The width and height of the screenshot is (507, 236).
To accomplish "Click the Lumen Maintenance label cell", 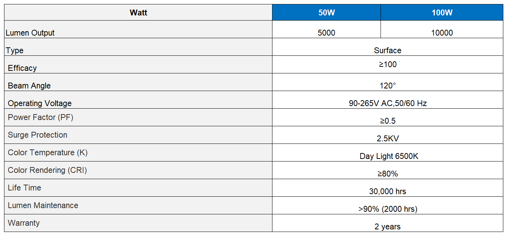I will pos(138,206).
